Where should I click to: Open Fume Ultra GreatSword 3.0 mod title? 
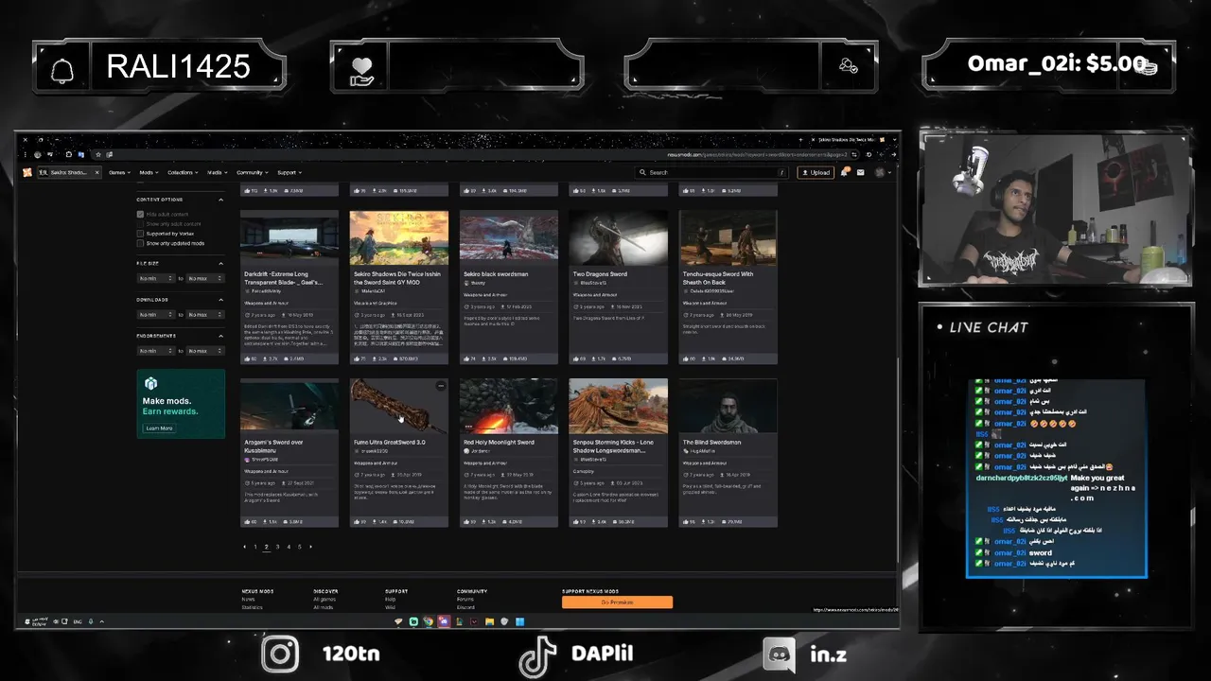390,442
